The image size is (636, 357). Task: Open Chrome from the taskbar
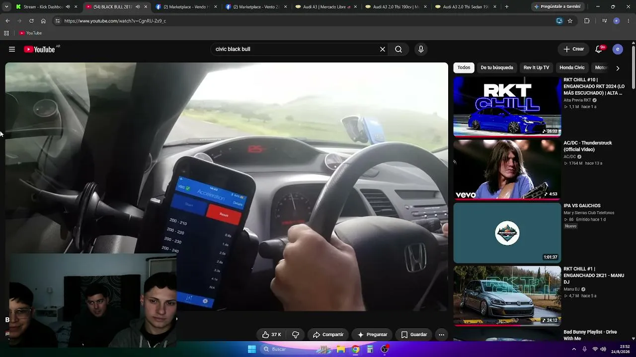pyautogui.click(x=355, y=349)
